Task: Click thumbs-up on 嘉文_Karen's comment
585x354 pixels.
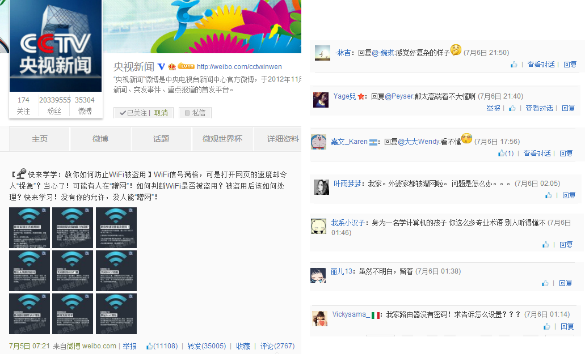Action: 506,153
